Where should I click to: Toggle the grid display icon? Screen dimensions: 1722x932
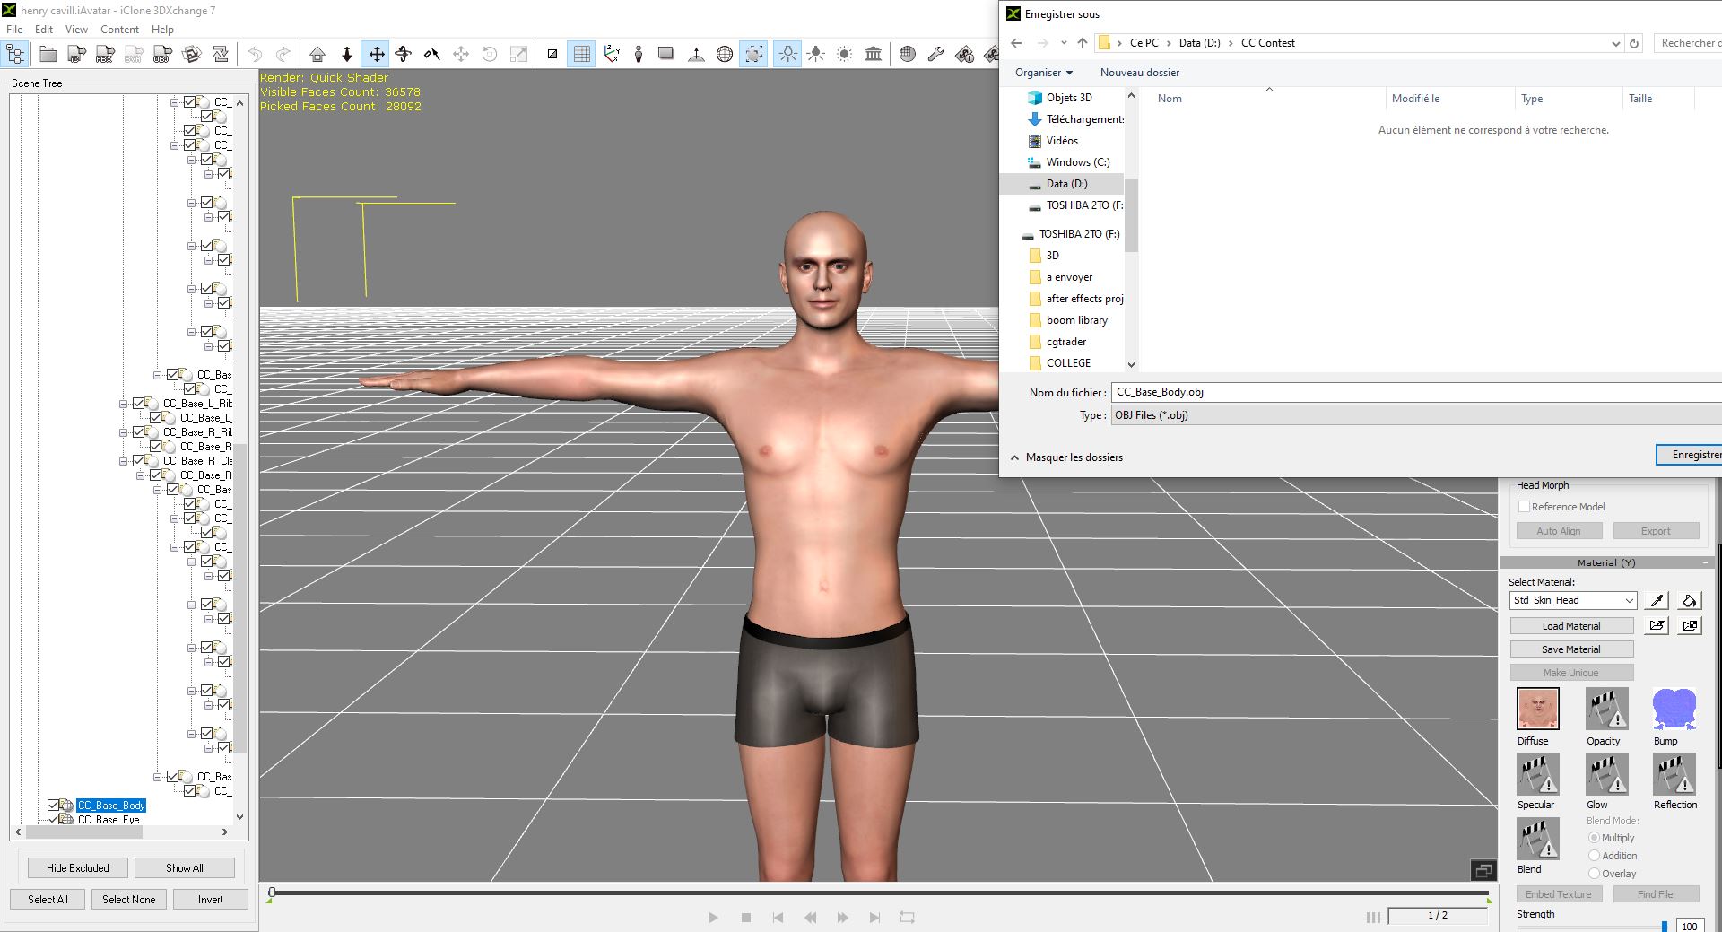tap(582, 55)
